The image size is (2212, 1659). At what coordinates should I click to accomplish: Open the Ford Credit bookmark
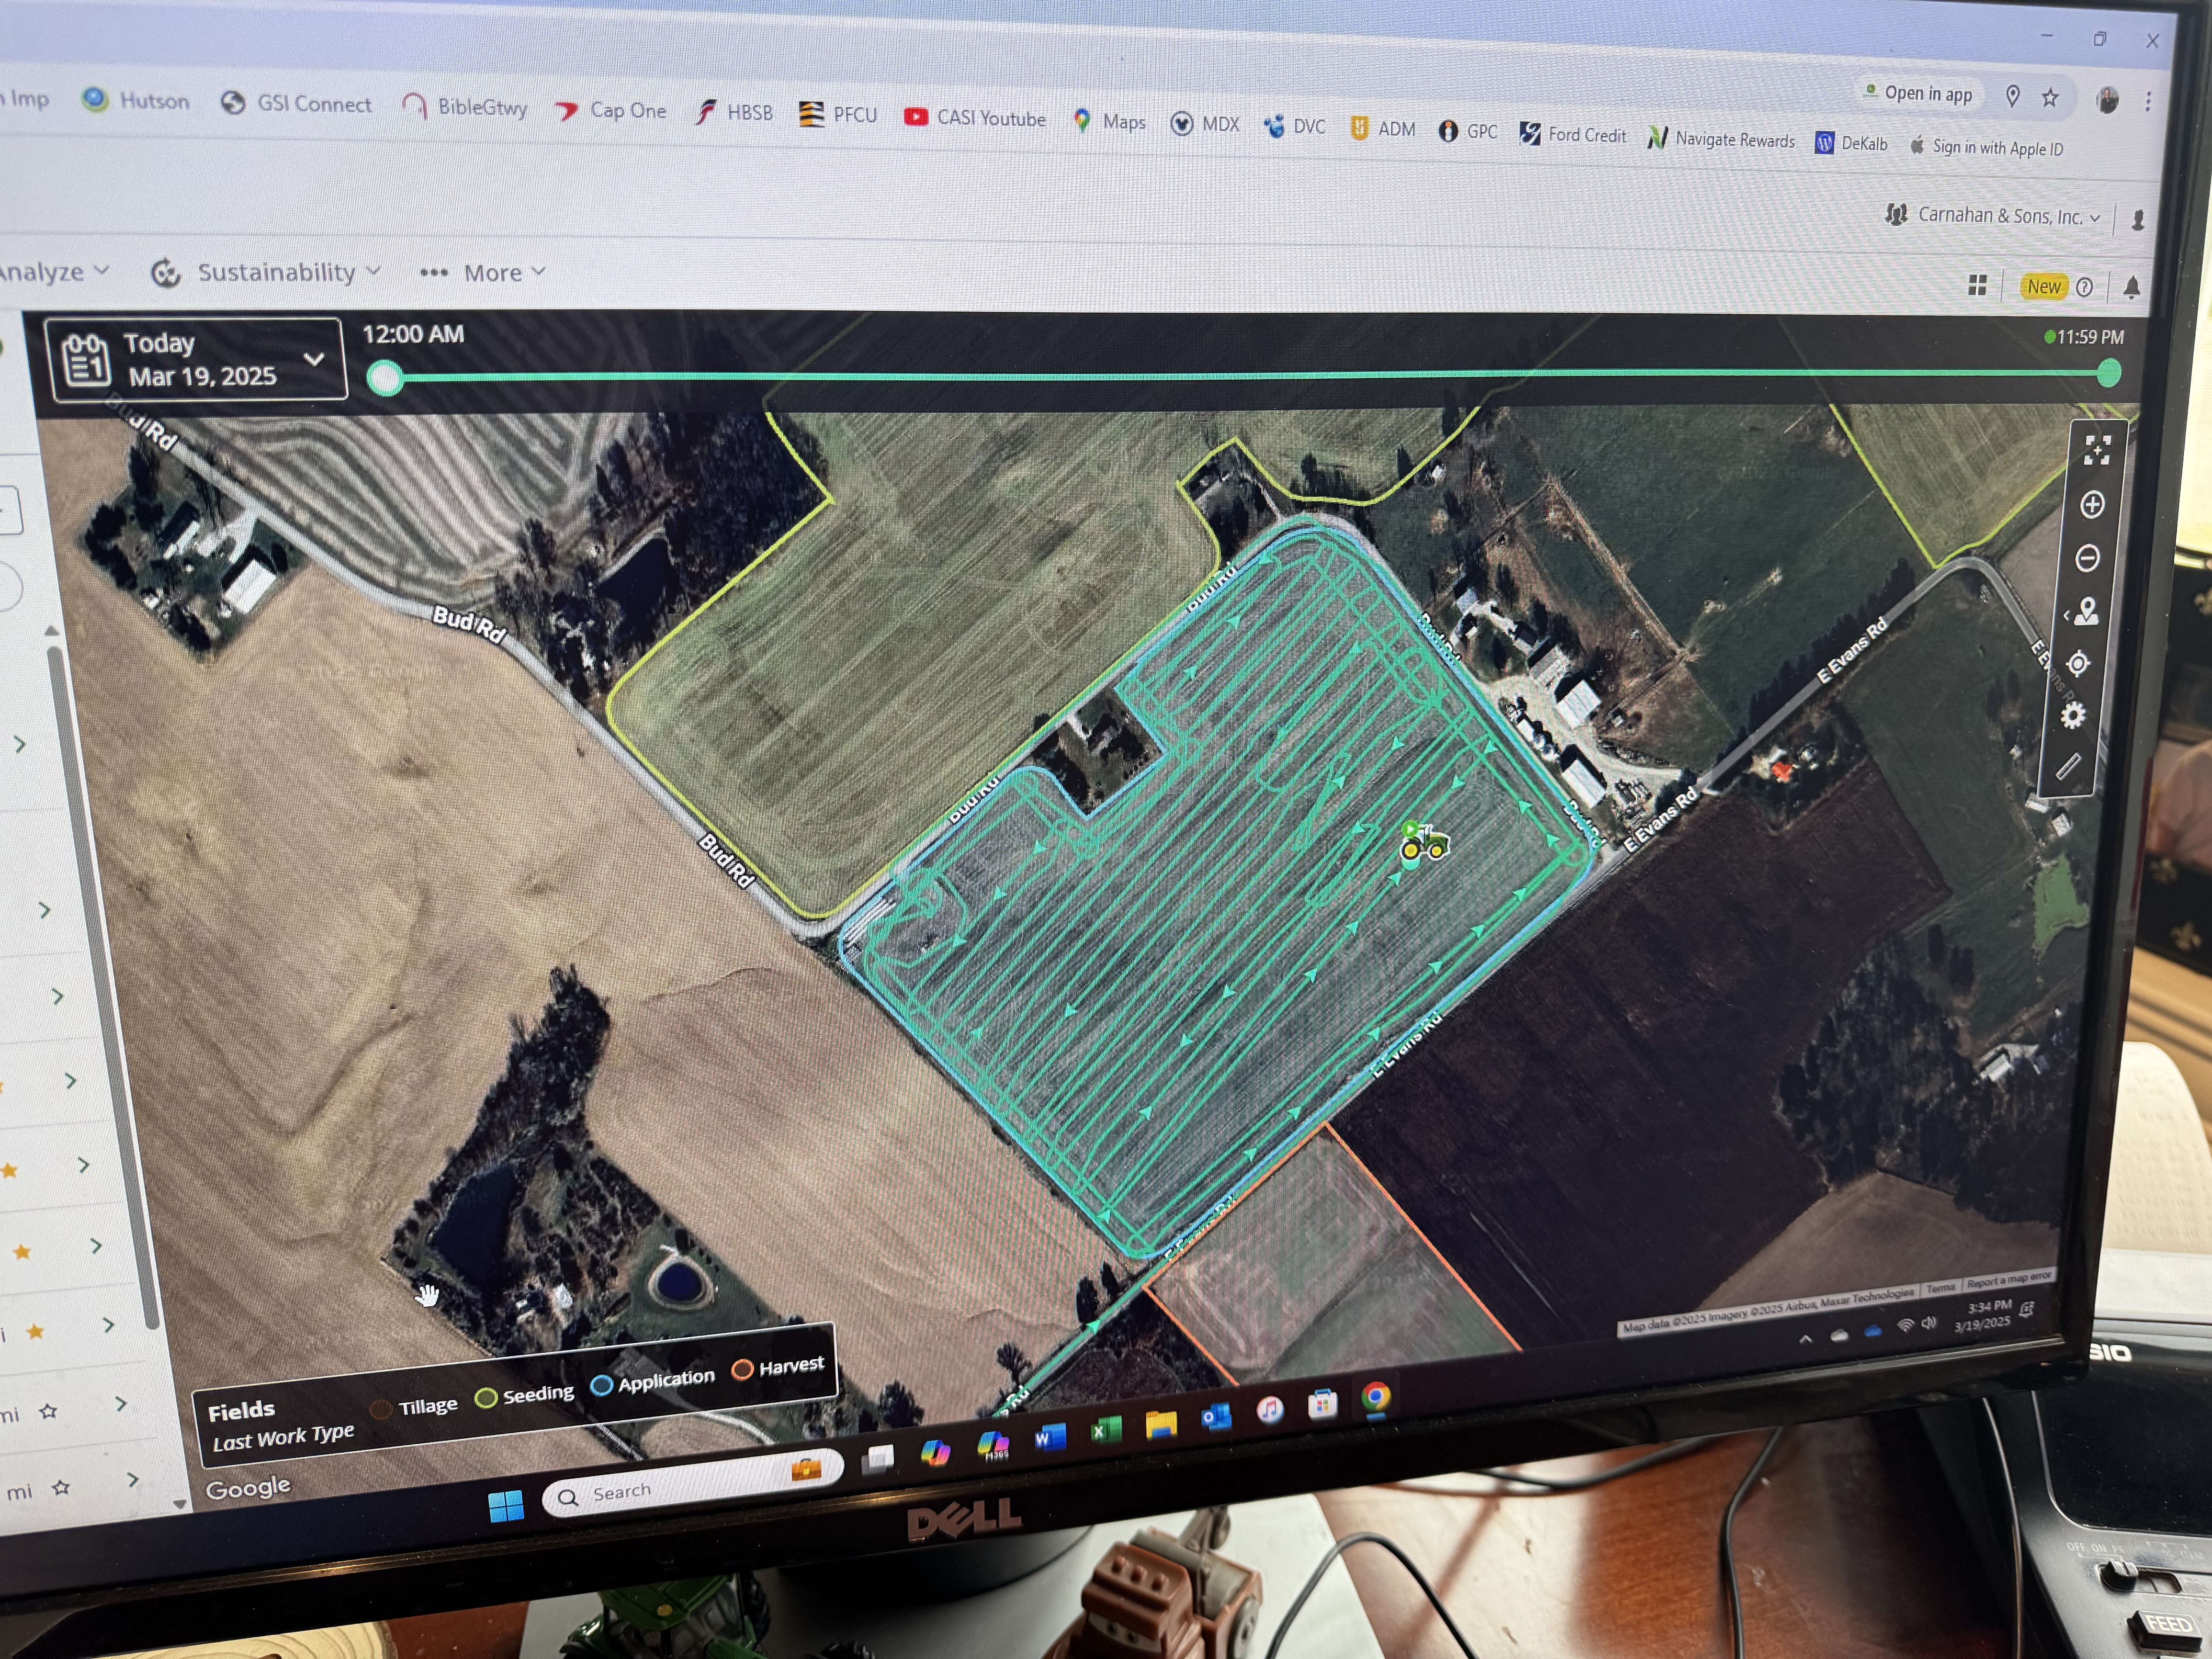tap(1573, 134)
